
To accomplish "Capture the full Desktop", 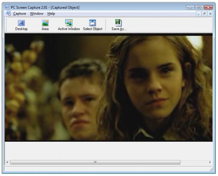I will click(21, 25).
